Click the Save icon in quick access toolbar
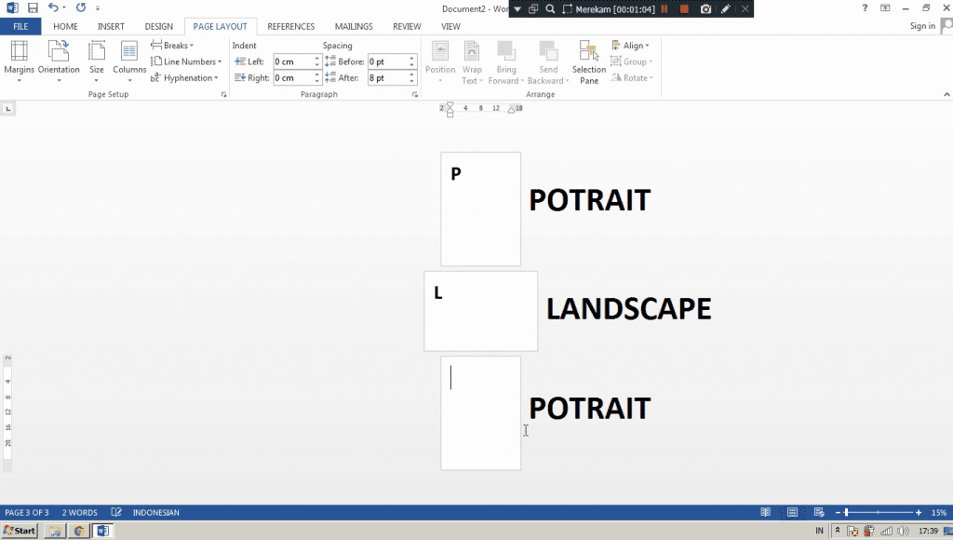The height and width of the screenshot is (540, 953). click(33, 7)
